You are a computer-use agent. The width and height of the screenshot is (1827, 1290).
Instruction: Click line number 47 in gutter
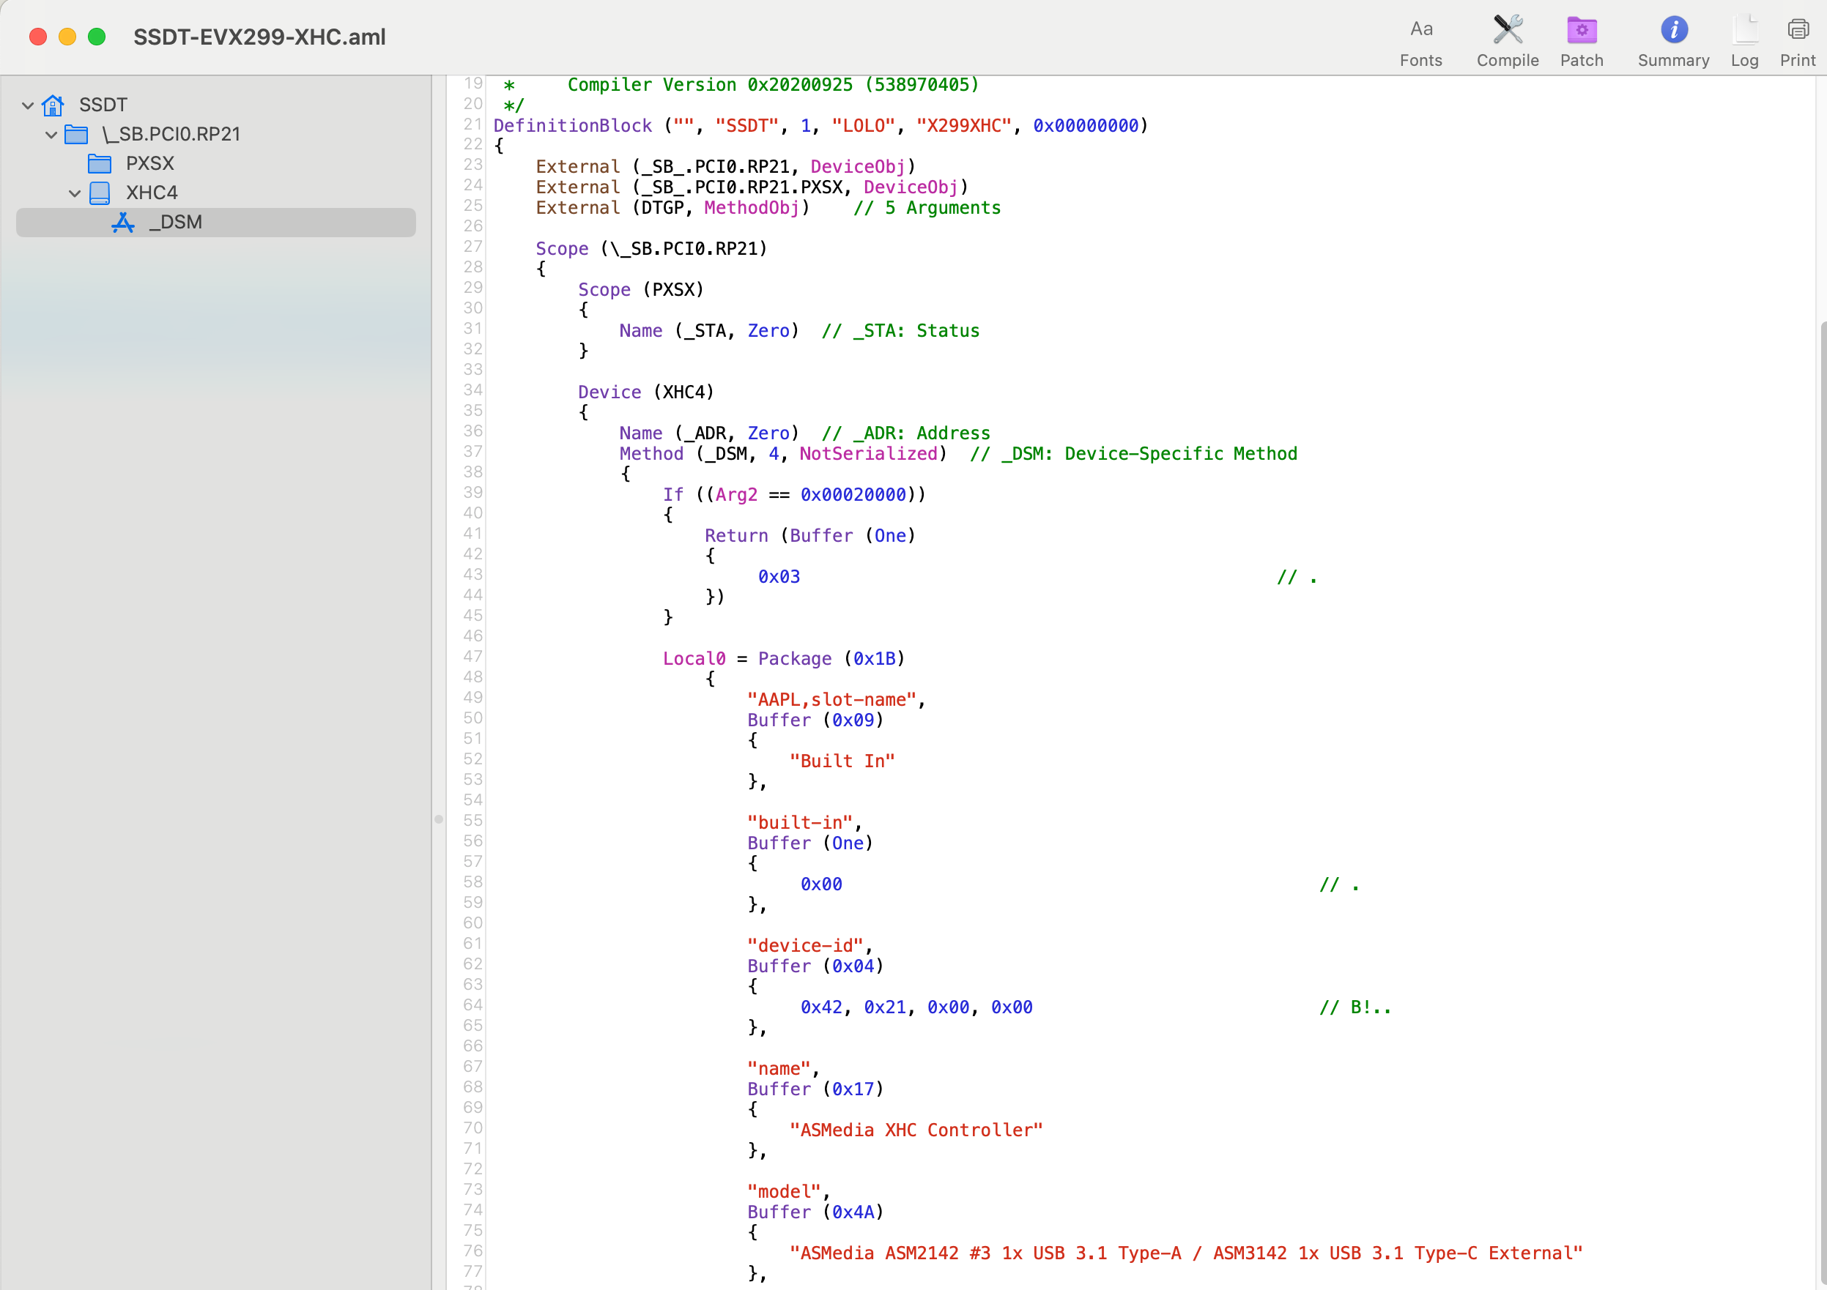tap(472, 656)
